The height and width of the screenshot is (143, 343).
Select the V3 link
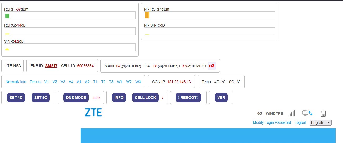pyautogui.click(x=63, y=82)
